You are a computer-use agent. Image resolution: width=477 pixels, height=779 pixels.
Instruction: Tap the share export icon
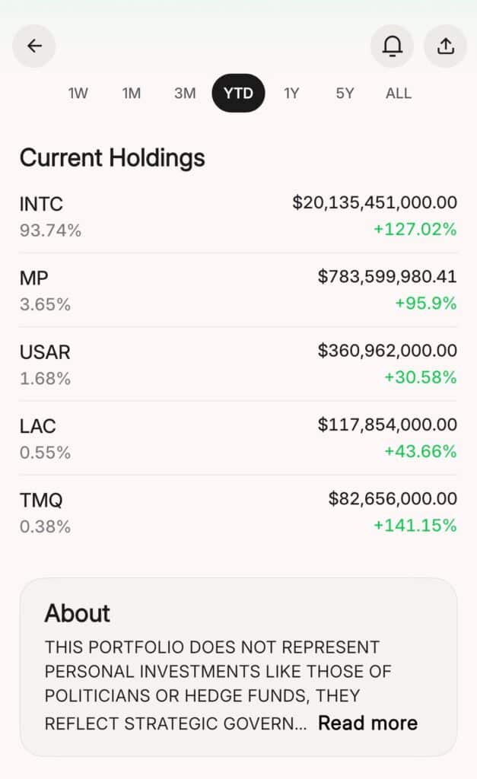445,46
